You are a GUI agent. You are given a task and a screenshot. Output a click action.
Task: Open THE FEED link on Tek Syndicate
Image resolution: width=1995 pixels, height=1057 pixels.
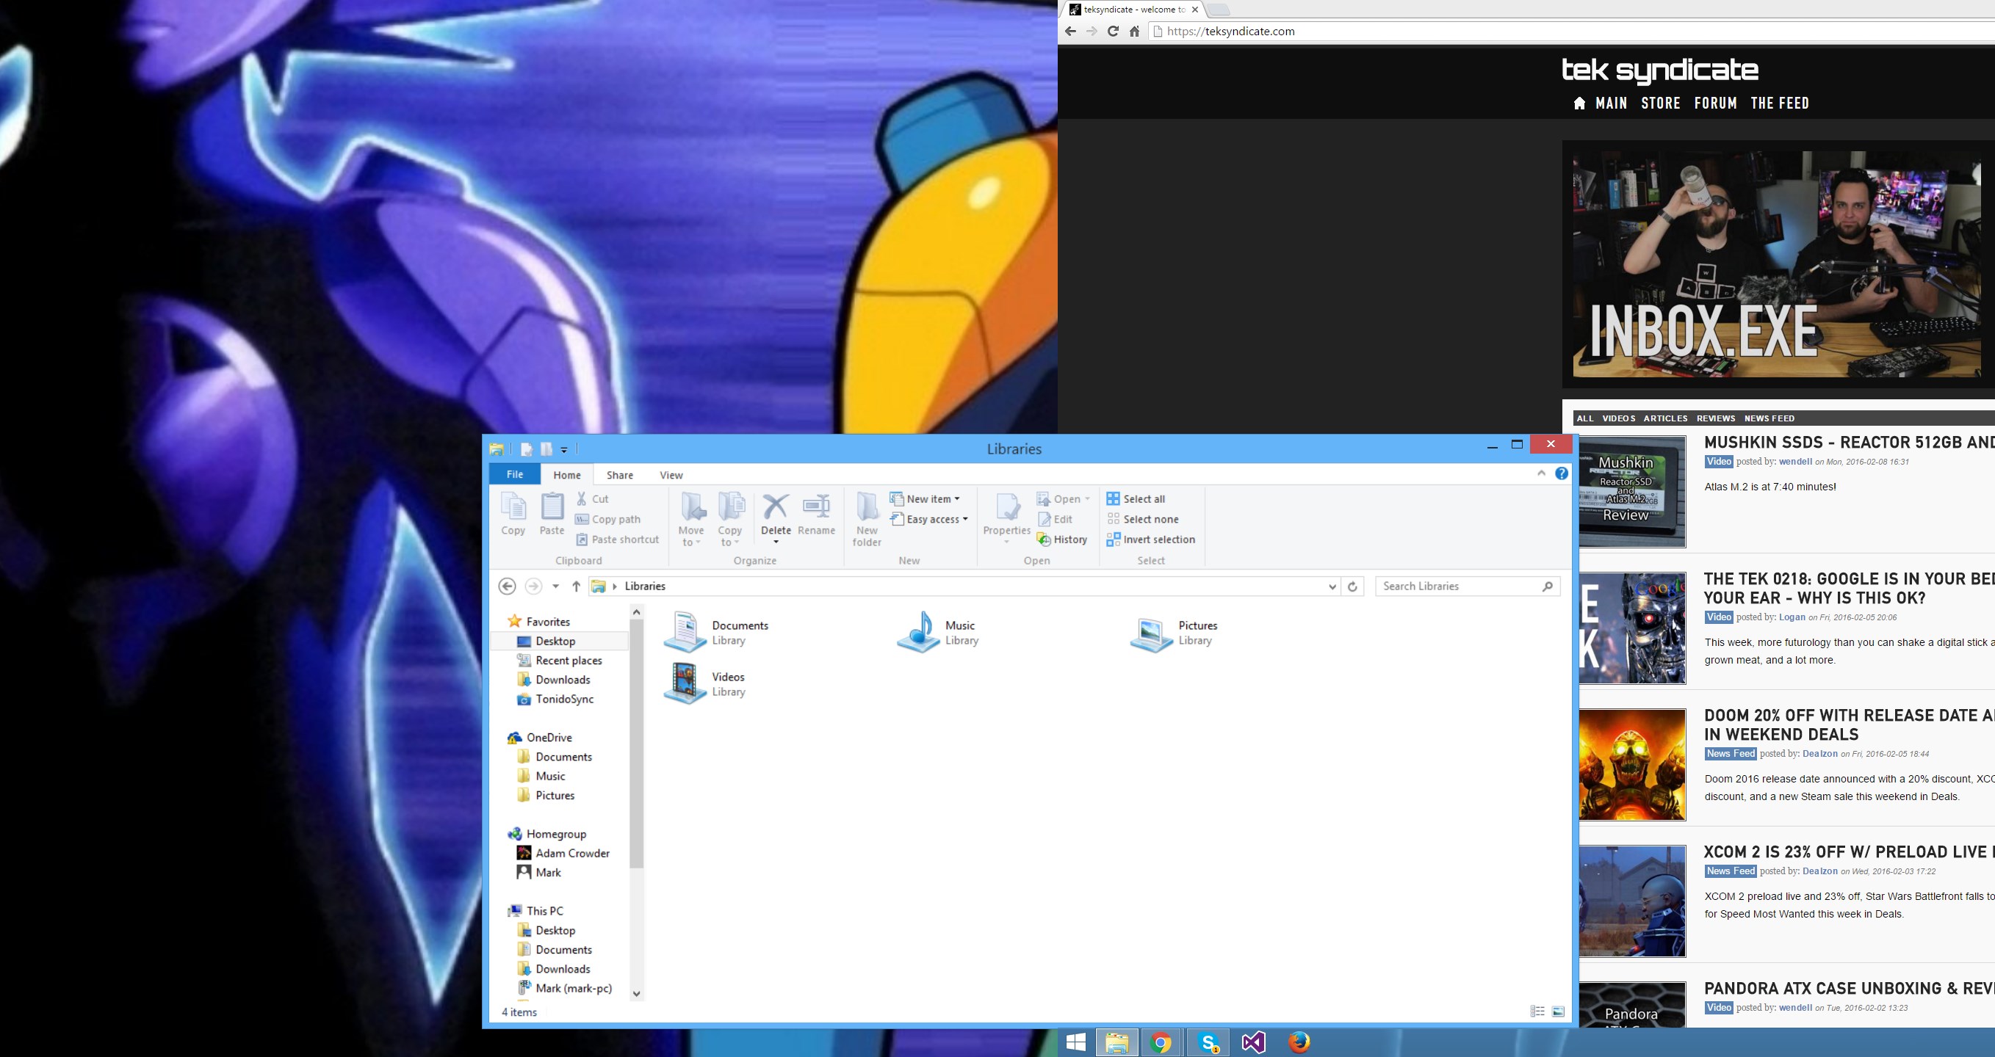1780,103
